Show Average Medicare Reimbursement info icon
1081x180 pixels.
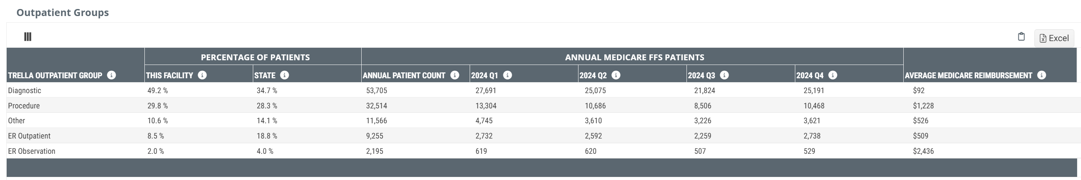(1041, 75)
